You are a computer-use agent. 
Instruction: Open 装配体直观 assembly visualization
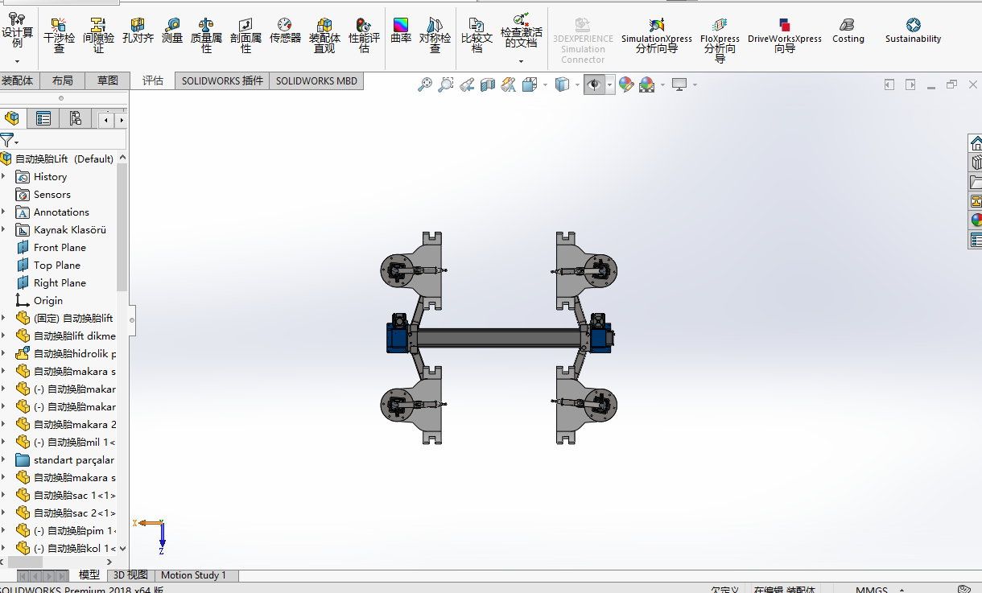(x=324, y=35)
